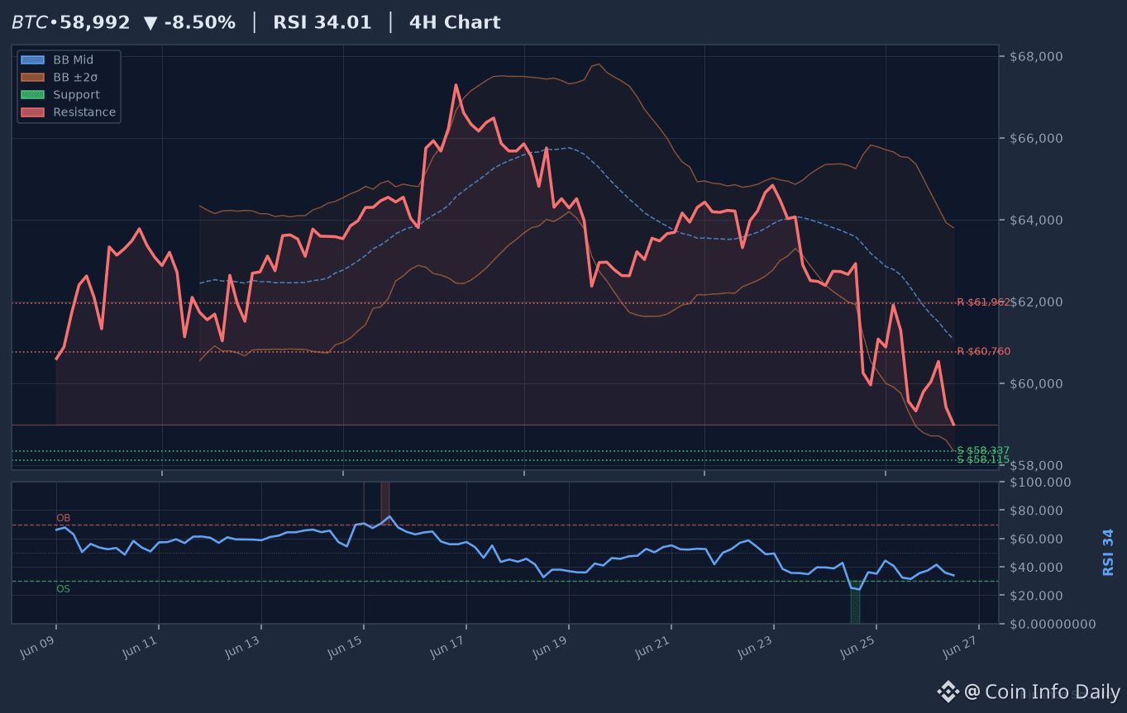Select the 'BB Mid' legend label
Viewport: 1127px width, 713px height.
point(74,59)
